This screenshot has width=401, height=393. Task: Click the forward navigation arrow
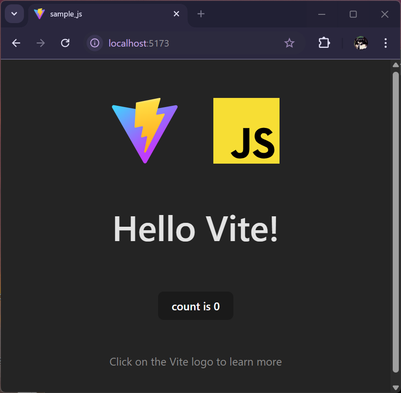40,43
